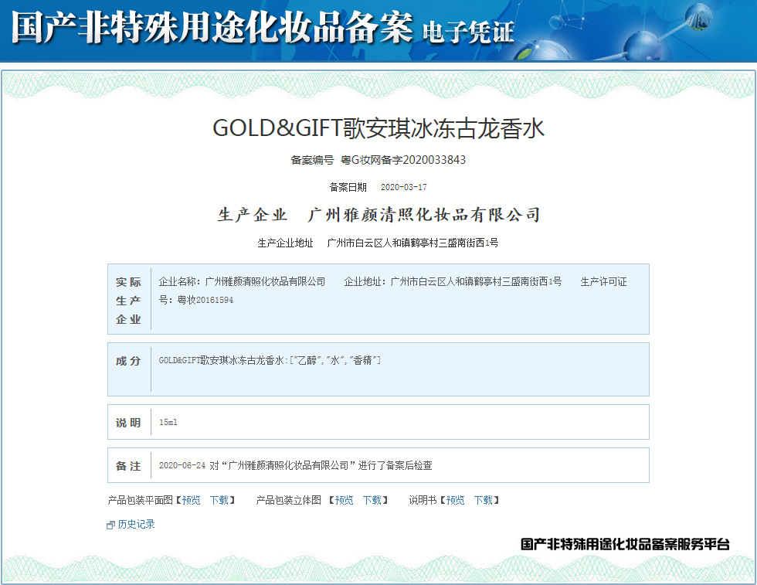Select the filing date 2020-03-17
757x585 pixels.
click(403, 187)
